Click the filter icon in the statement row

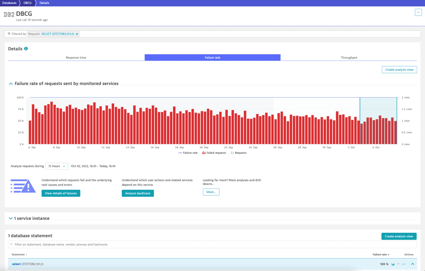click(398, 264)
